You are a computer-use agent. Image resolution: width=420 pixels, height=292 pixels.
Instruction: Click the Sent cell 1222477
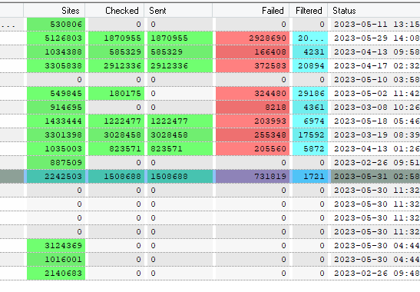click(x=180, y=121)
